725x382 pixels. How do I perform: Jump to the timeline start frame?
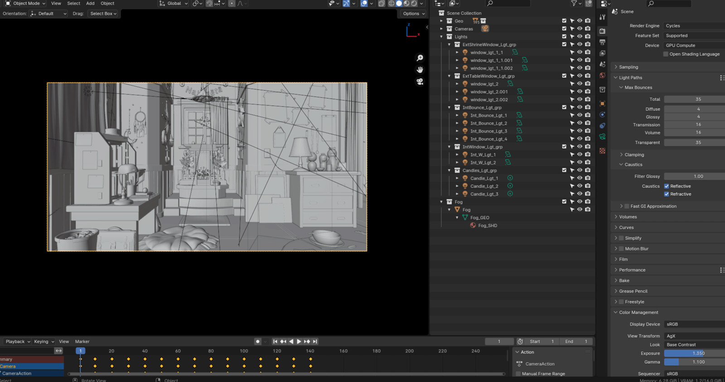pyautogui.click(x=275, y=342)
